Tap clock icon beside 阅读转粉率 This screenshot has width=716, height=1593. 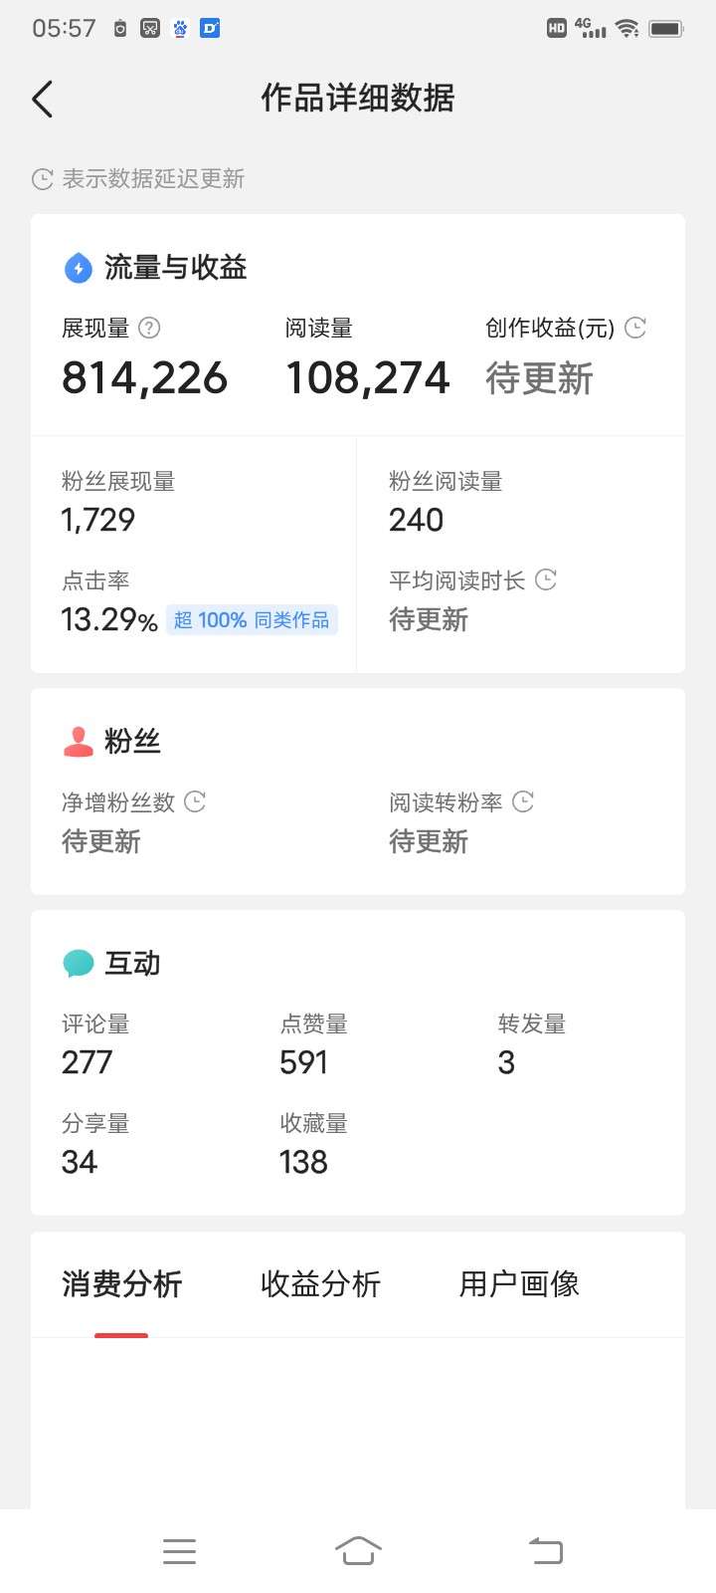pos(523,801)
